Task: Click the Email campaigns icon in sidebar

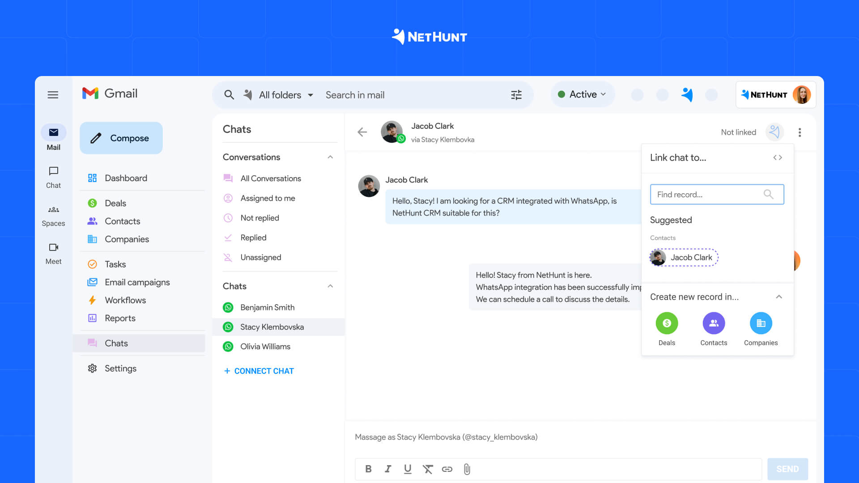Action: 93,281
